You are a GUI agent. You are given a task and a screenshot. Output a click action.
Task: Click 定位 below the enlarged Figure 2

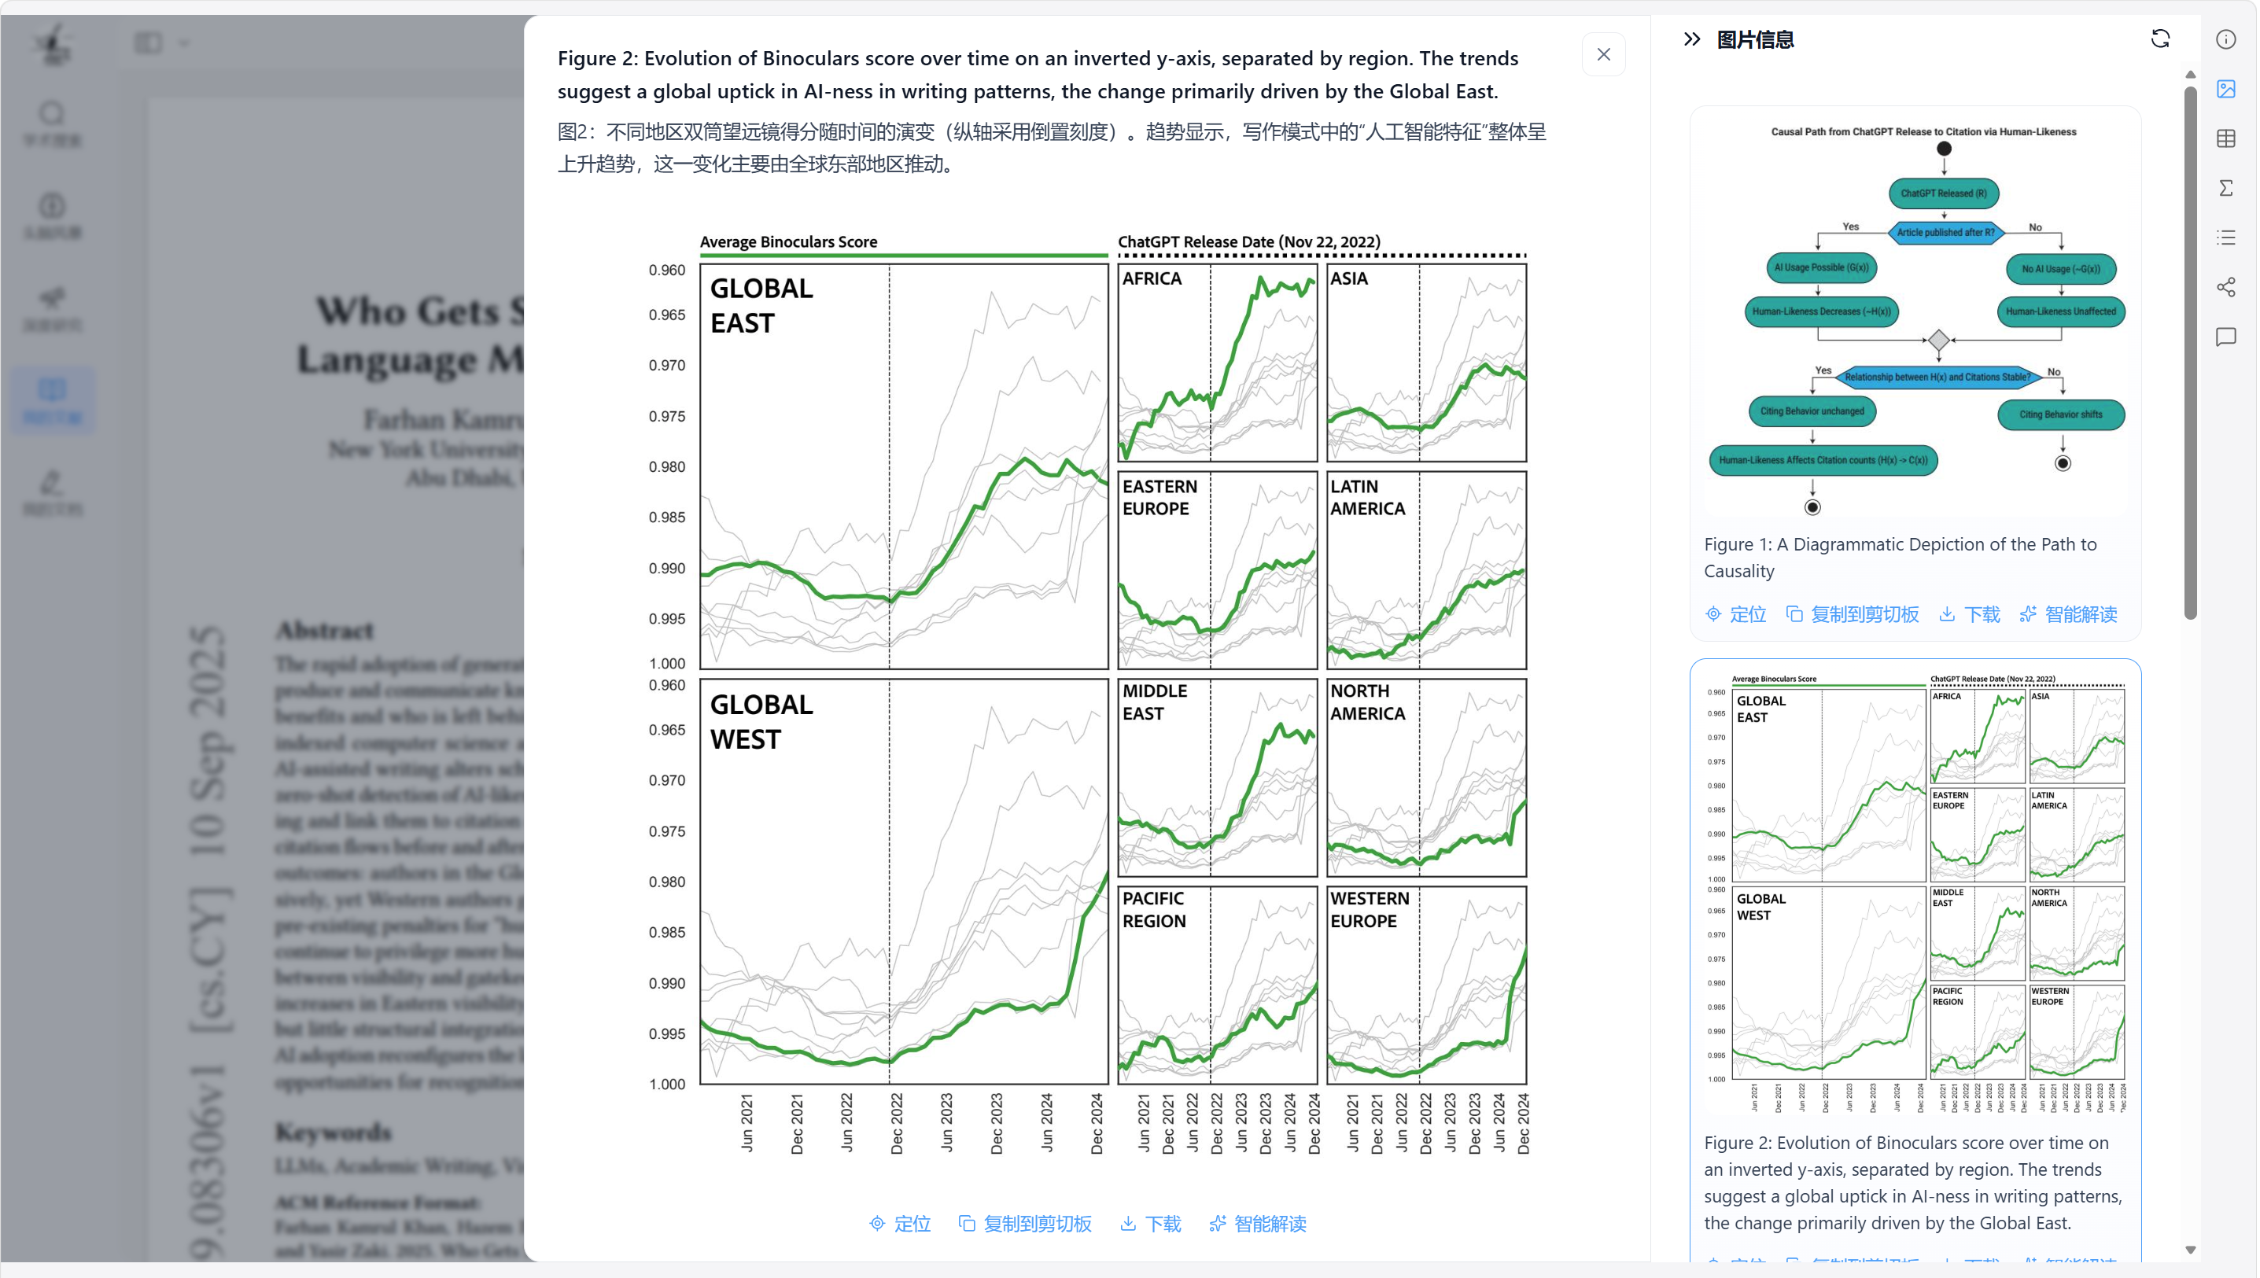900,1224
